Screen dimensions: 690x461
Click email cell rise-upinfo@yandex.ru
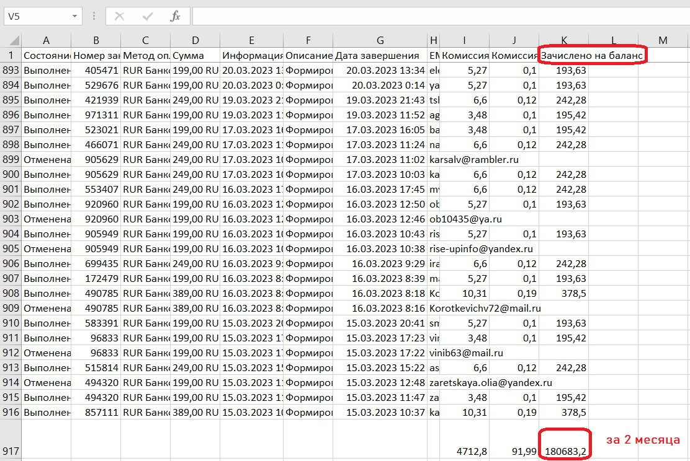(481, 248)
